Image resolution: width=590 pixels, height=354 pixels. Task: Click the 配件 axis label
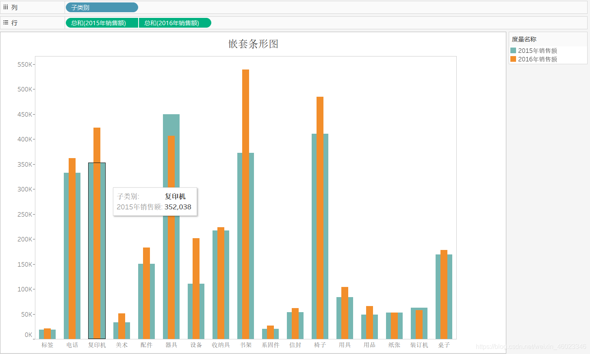(146, 345)
